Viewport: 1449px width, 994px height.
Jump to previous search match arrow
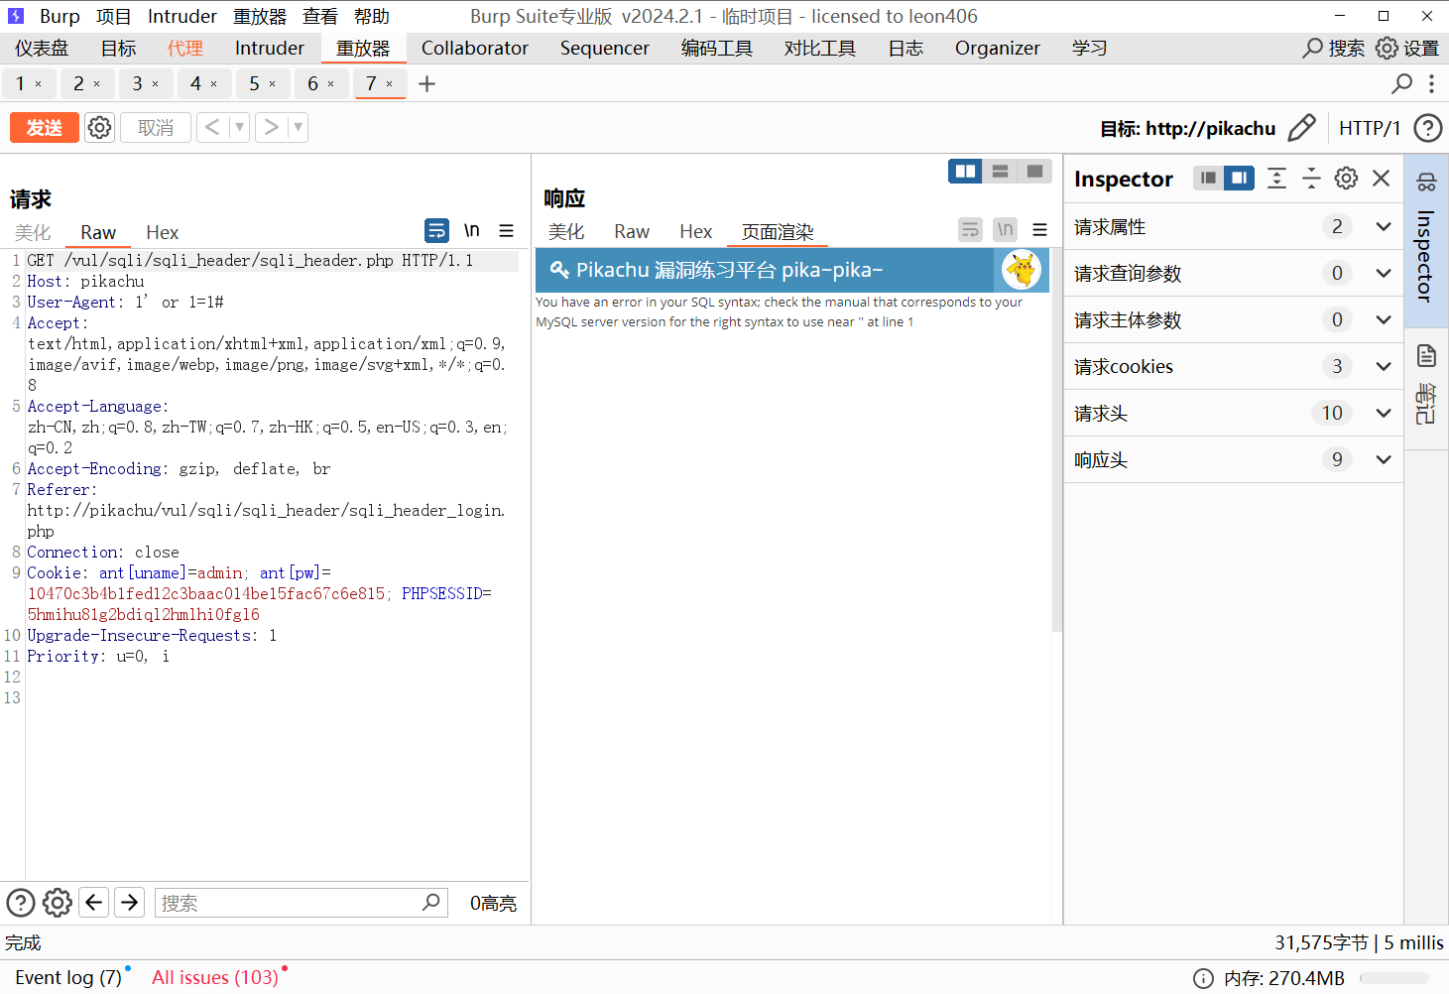click(94, 903)
